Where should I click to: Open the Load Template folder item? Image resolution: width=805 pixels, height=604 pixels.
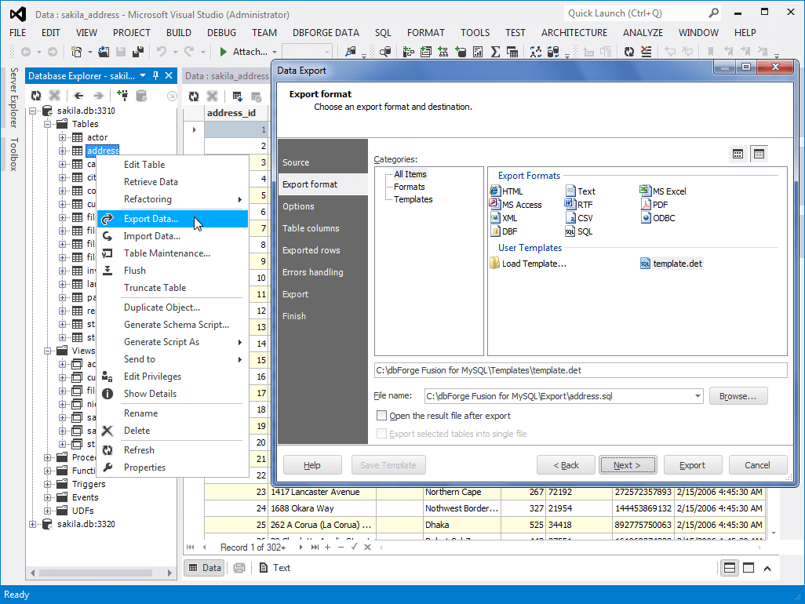[528, 264]
